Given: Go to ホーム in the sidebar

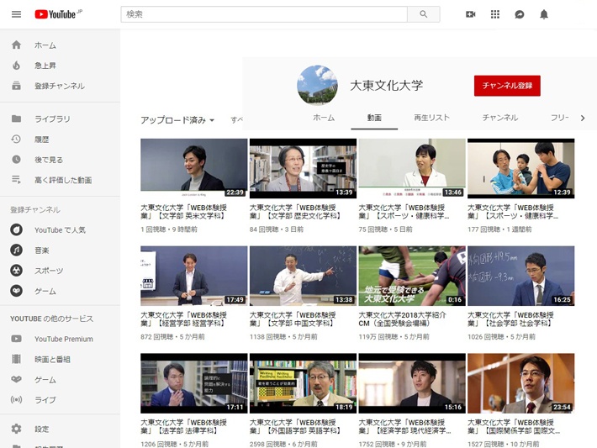Looking at the screenshot, I should coord(45,45).
